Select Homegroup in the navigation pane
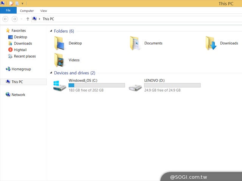The width and height of the screenshot is (242, 181). pyautogui.click(x=21, y=69)
